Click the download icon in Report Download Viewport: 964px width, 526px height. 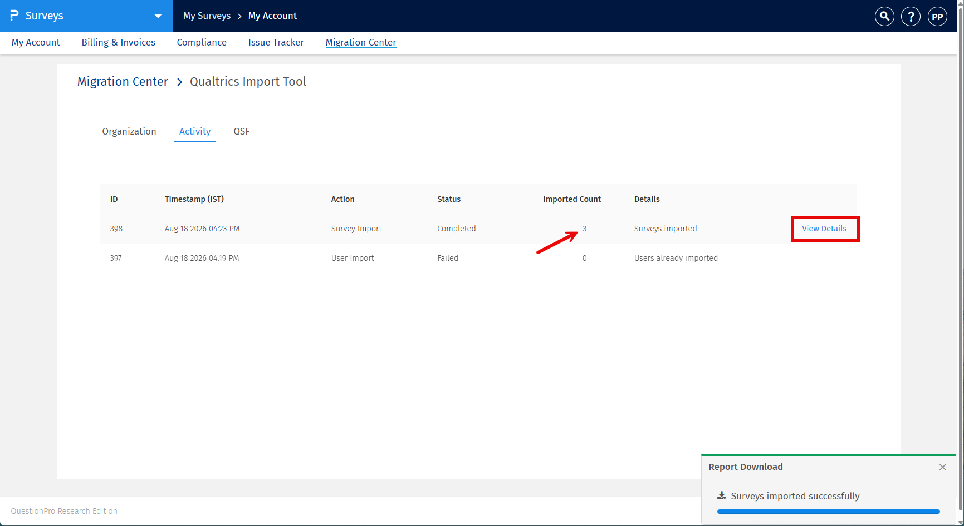[x=722, y=495]
